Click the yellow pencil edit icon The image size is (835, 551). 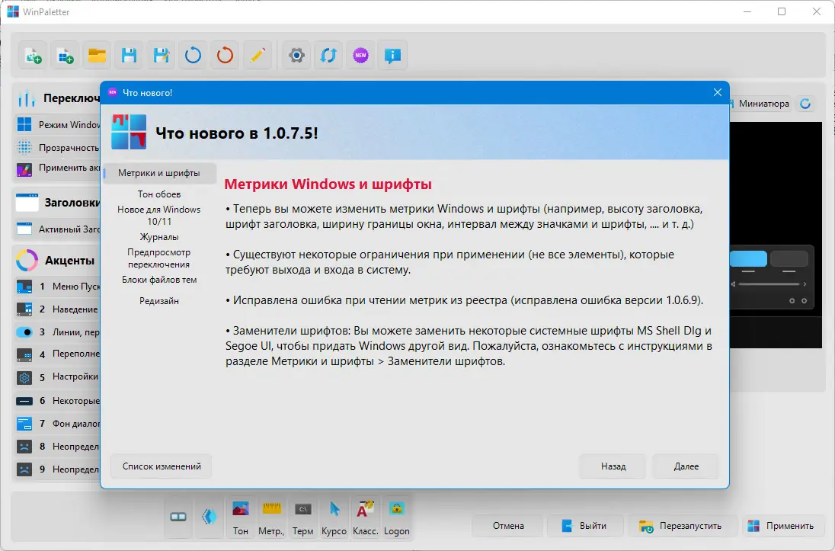tap(258, 56)
